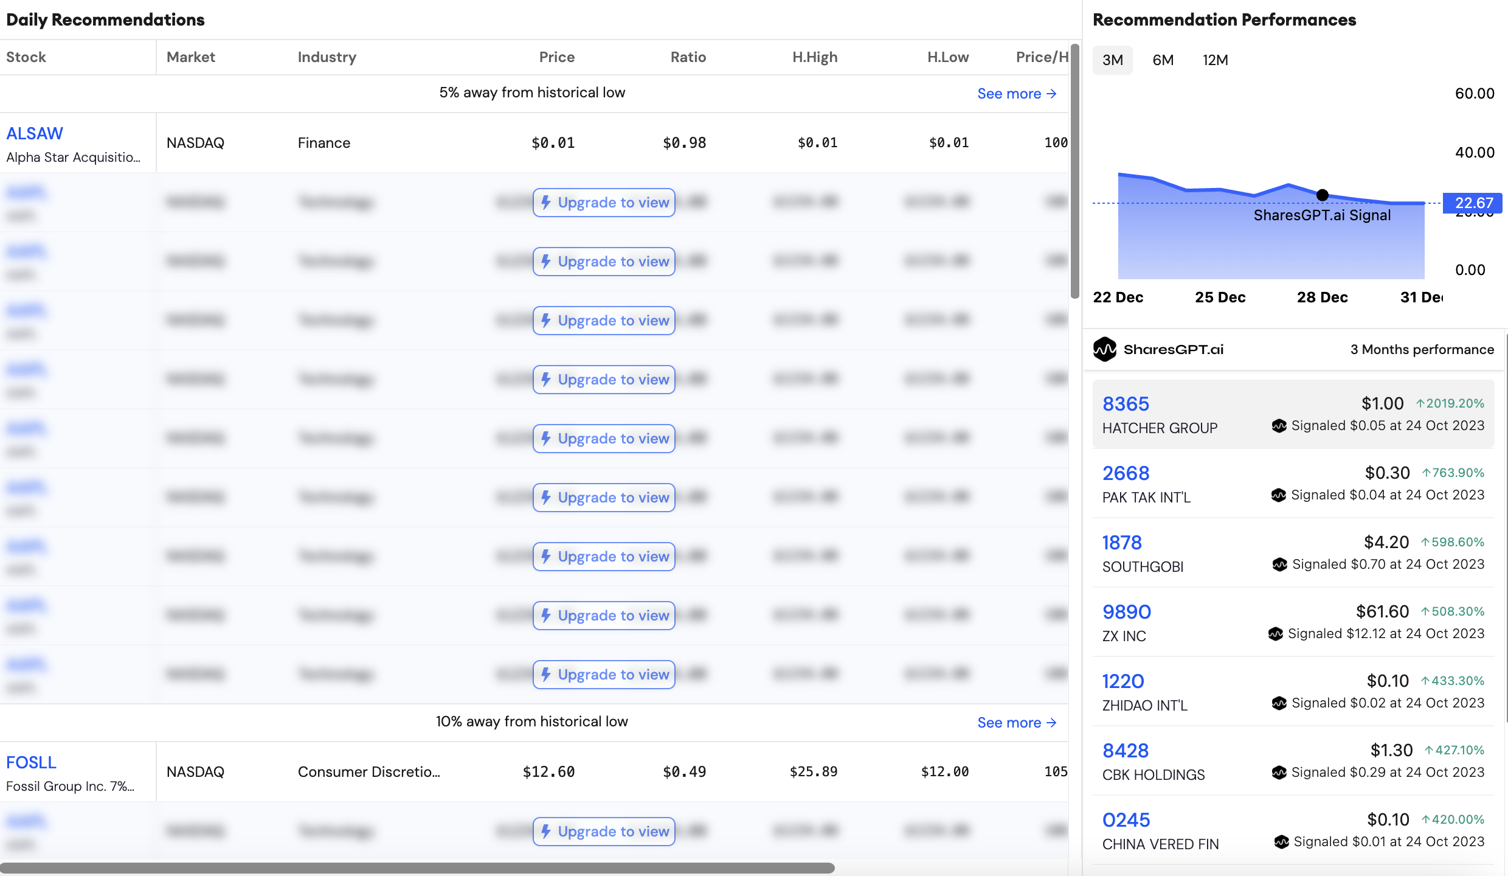This screenshot has height=876, width=1508.
Task: Click FOSLL's $25.89 historical high cell
Action: pyautogui.click(x=814, y=772)
